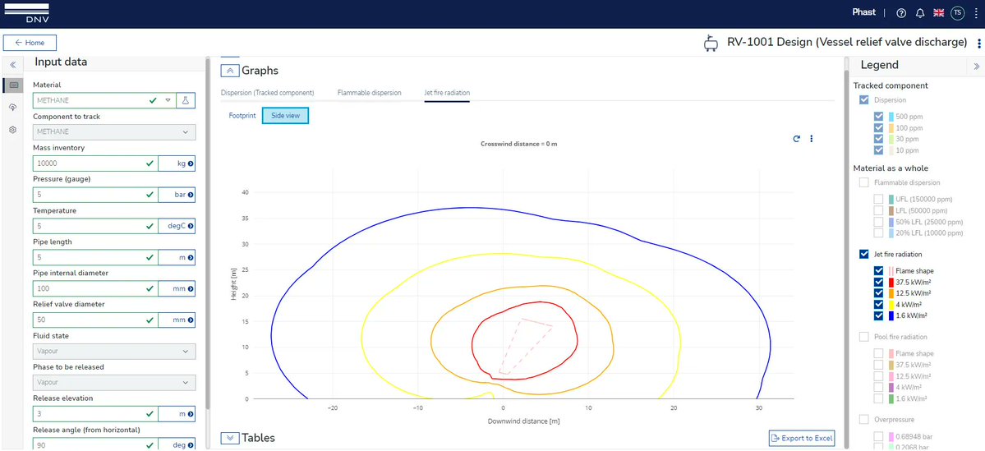
Task: Edit the Pressure (gauge) value field
Action: point(95,195)
